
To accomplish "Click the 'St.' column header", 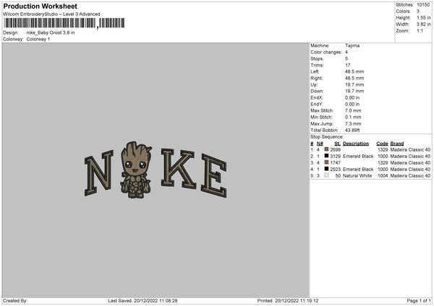I will tap(337, 144).
